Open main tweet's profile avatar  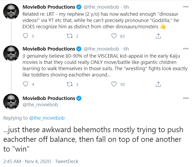(11, 102)
